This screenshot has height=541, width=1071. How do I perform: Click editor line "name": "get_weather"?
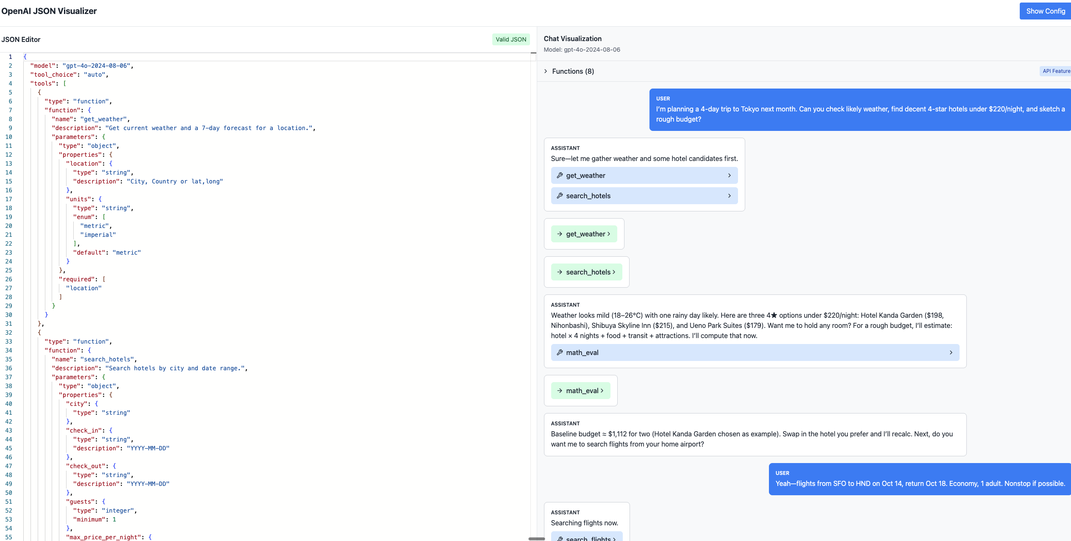pos(91,119)
